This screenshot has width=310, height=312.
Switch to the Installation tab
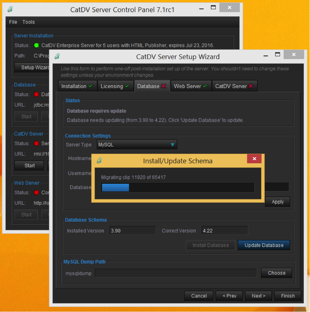coord(77,86)
